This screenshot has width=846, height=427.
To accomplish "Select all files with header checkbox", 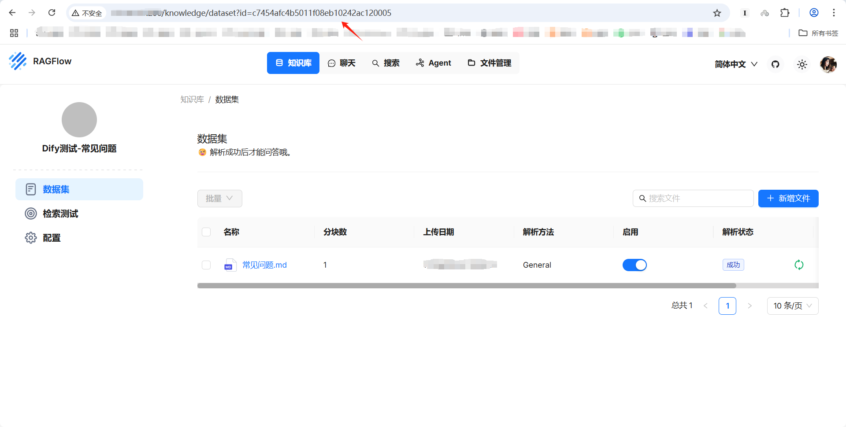I will pos(206,232).
